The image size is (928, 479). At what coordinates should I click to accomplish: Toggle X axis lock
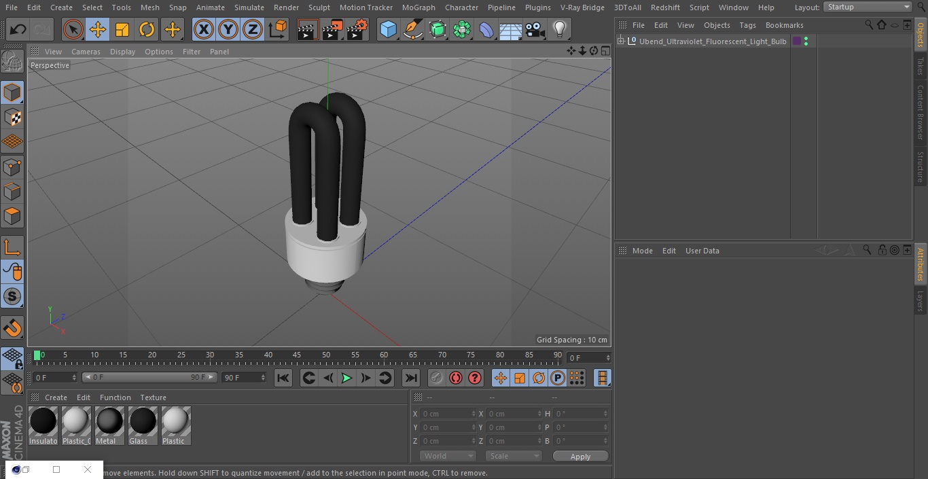(x=203, y=29)
